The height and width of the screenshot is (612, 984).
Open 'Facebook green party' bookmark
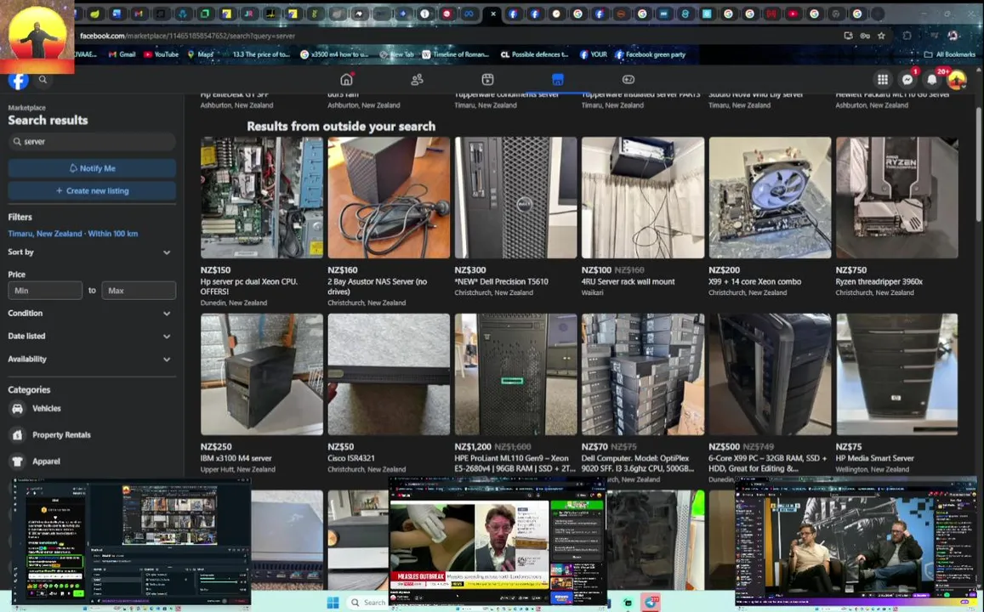(650, 54)
